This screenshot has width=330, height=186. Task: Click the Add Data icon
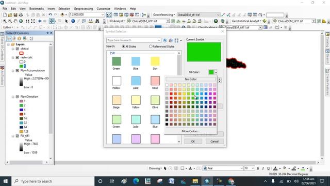tap(62, 15)
